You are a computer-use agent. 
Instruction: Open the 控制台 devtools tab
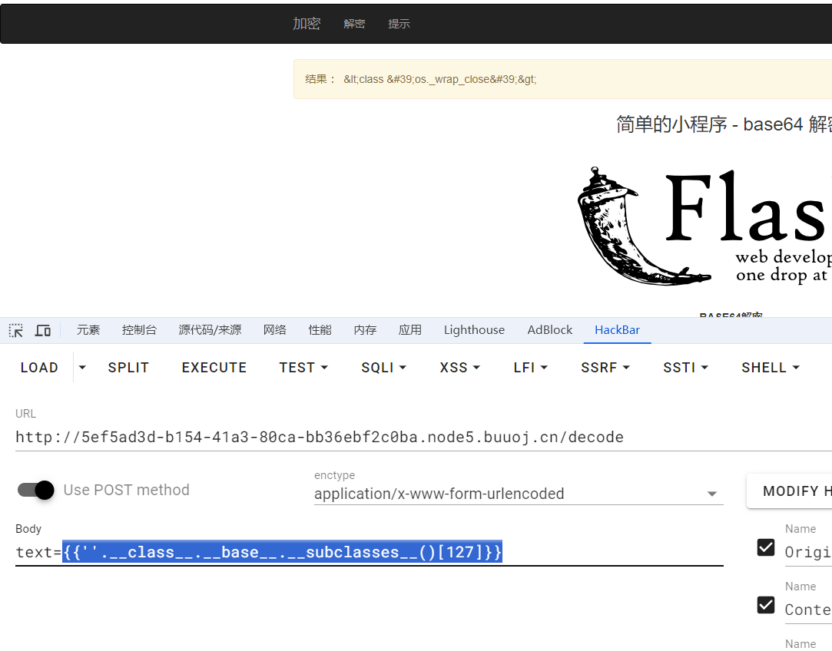pyautogui.click(x=139, y=330)
